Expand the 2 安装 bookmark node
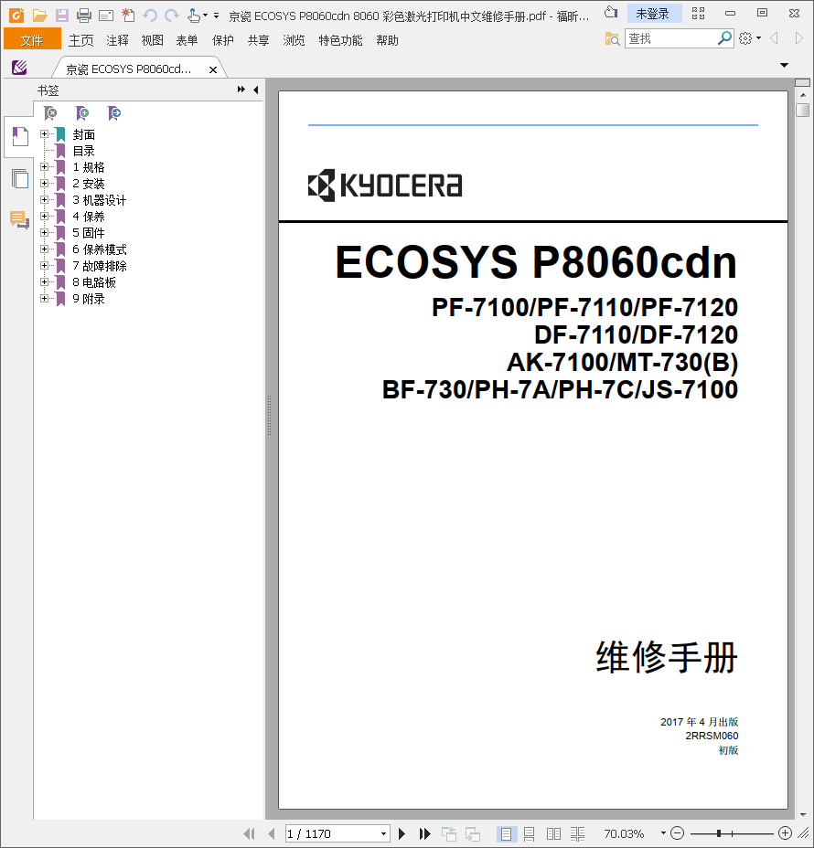This screenshot has height=848, width=814. click(45, 184)
